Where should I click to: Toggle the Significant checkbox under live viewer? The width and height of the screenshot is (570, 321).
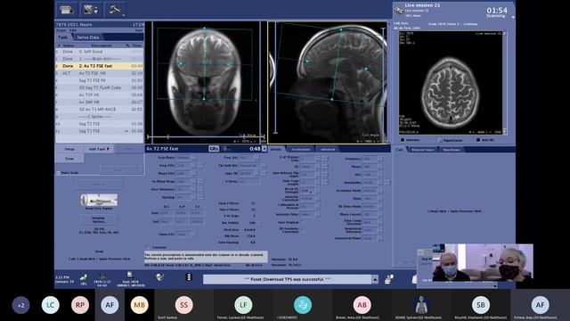point(440,140)
